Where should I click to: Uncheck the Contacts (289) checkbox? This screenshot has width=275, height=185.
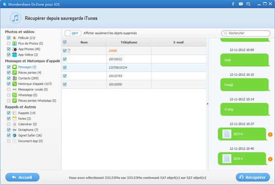[x=9, y=78]
